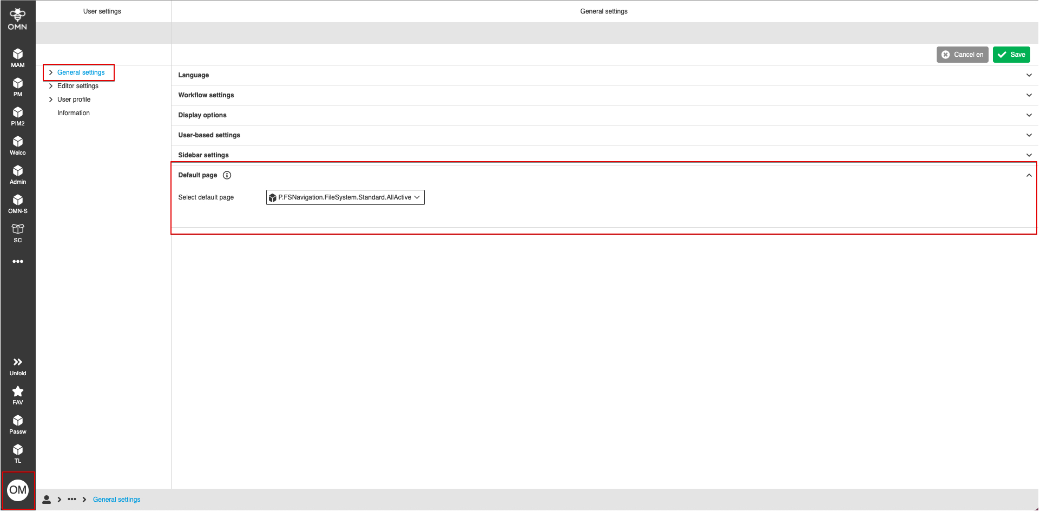Open Favorites via the FAV star icon
This screenshot has width=1040, height=512.
point(17,394)
